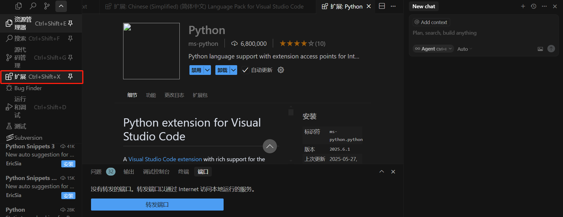563x217 pixels.
Task: Open 搜索 Ctrl+Shift+F menu entry
Action: 41,38
